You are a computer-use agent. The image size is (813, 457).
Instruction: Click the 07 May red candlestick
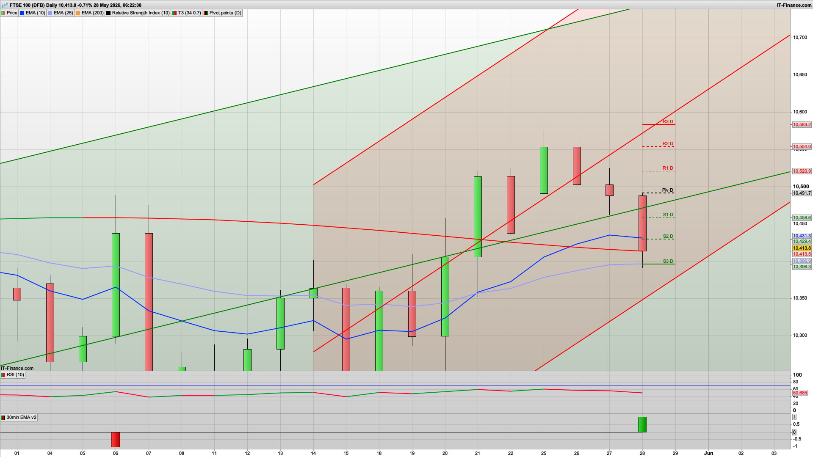tap(149, 302)
